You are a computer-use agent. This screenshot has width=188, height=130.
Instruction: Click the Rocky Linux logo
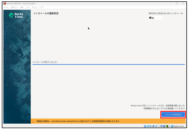[x=16, y=15]
